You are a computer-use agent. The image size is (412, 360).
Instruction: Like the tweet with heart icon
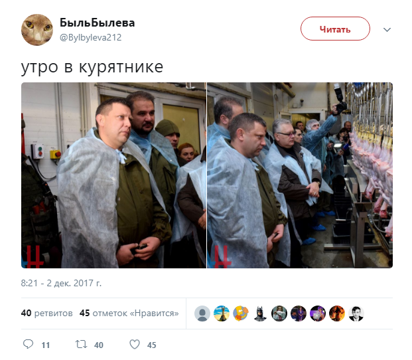[x=135, y=344]
